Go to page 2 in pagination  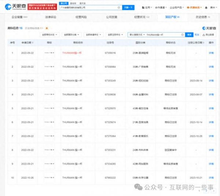(207, 190)
